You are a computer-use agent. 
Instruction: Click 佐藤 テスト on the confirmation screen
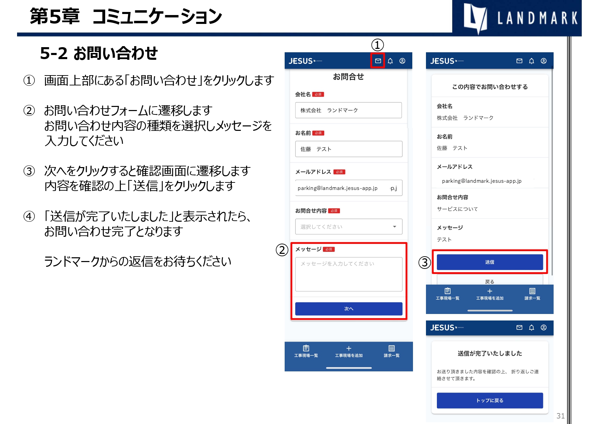click(x=452, y=148)
